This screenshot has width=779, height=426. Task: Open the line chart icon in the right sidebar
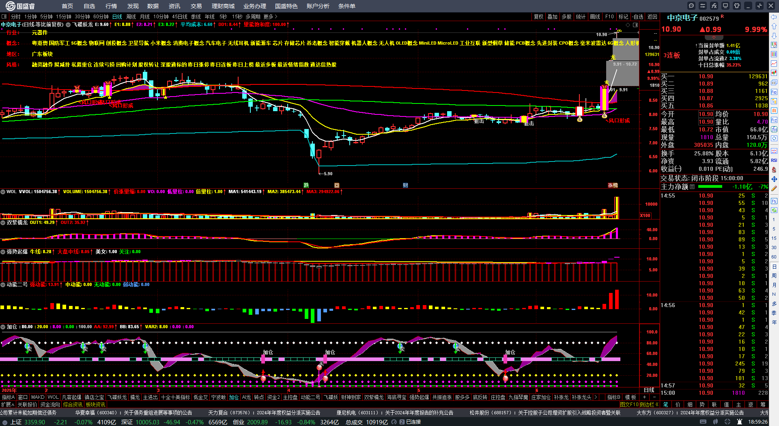click(774, 64)
